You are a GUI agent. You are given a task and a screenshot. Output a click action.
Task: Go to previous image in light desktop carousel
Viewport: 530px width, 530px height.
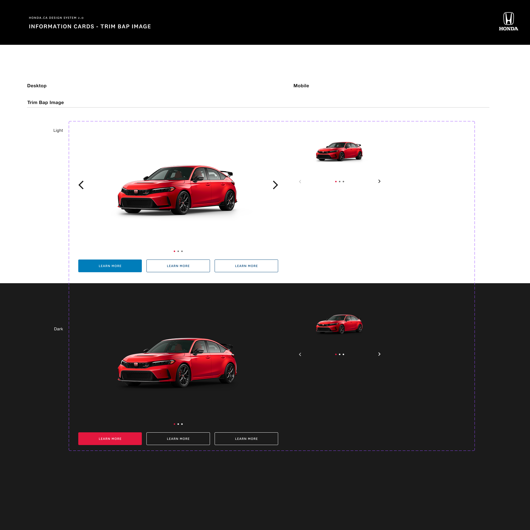pyautogui.click(x=81, y=185)
